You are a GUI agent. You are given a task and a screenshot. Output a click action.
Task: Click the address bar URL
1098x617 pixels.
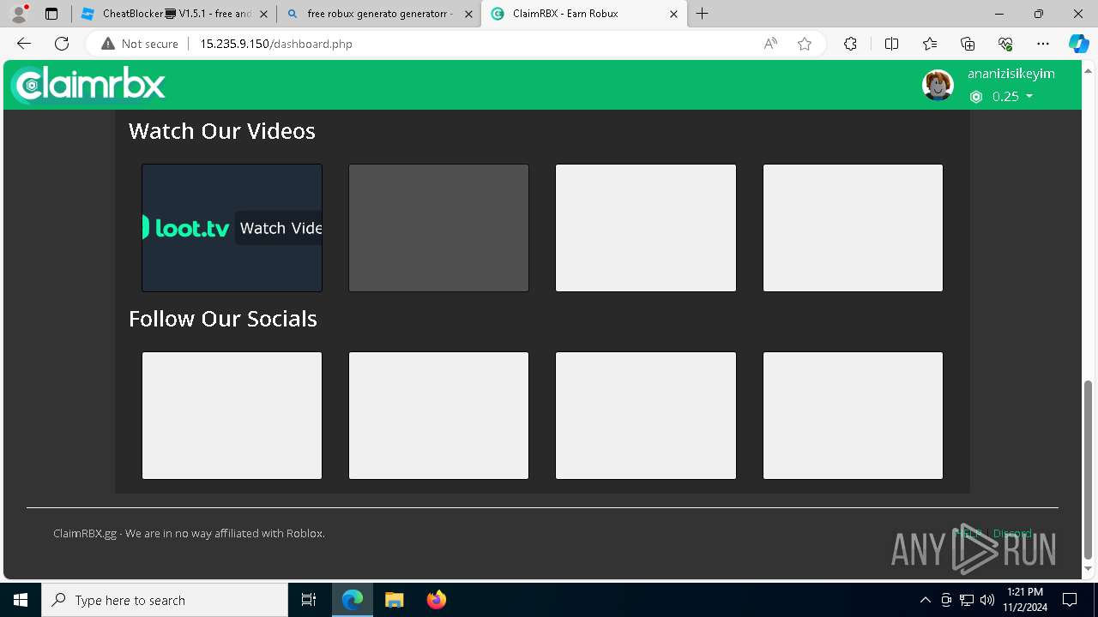[276, 44]
